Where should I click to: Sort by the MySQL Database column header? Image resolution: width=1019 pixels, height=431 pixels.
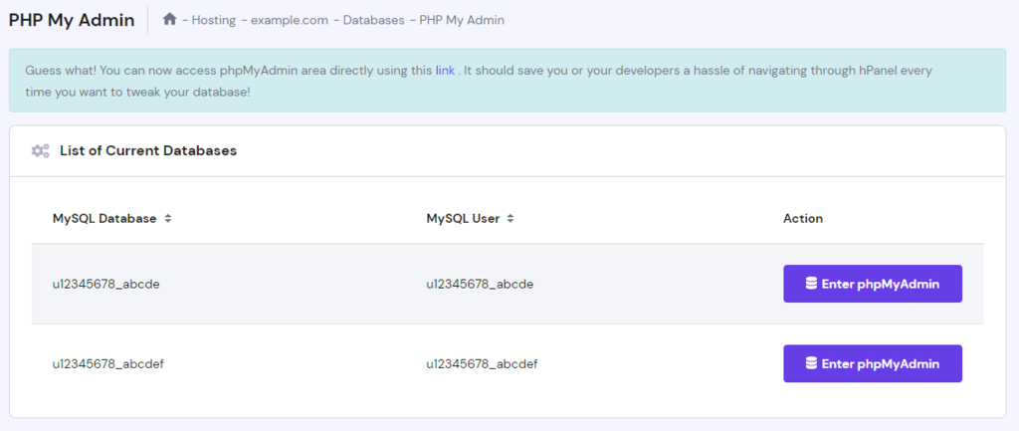(104, 218)
